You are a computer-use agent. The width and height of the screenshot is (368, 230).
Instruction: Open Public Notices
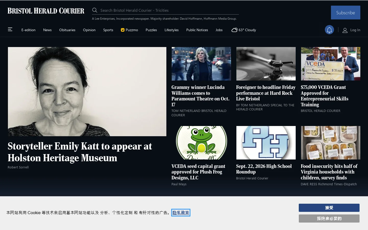(197, 30)
